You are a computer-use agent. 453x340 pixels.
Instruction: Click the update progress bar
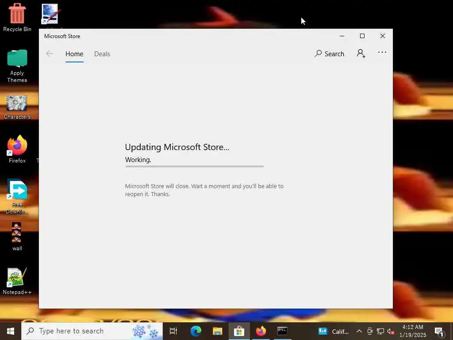point(195,166)
